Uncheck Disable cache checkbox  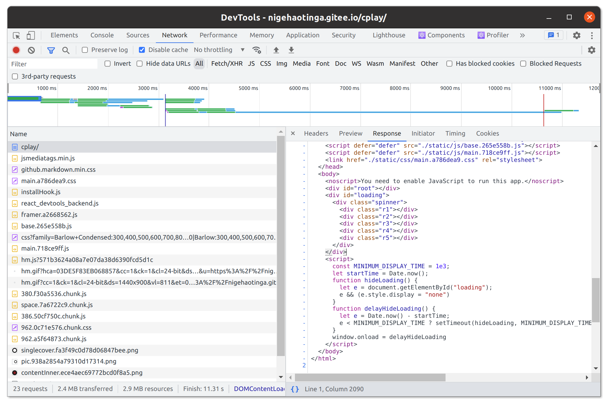pos(142,50)
